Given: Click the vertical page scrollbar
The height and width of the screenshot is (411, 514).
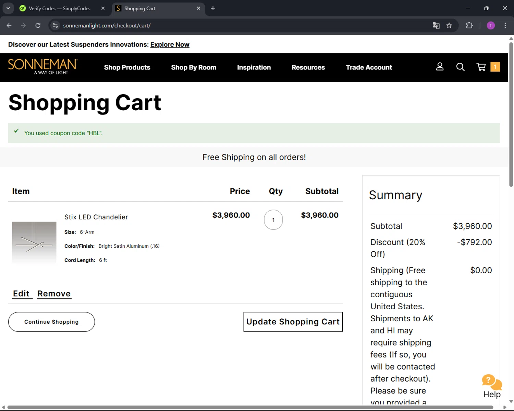Looking at the screenshot, I should (x=511, y=115).
